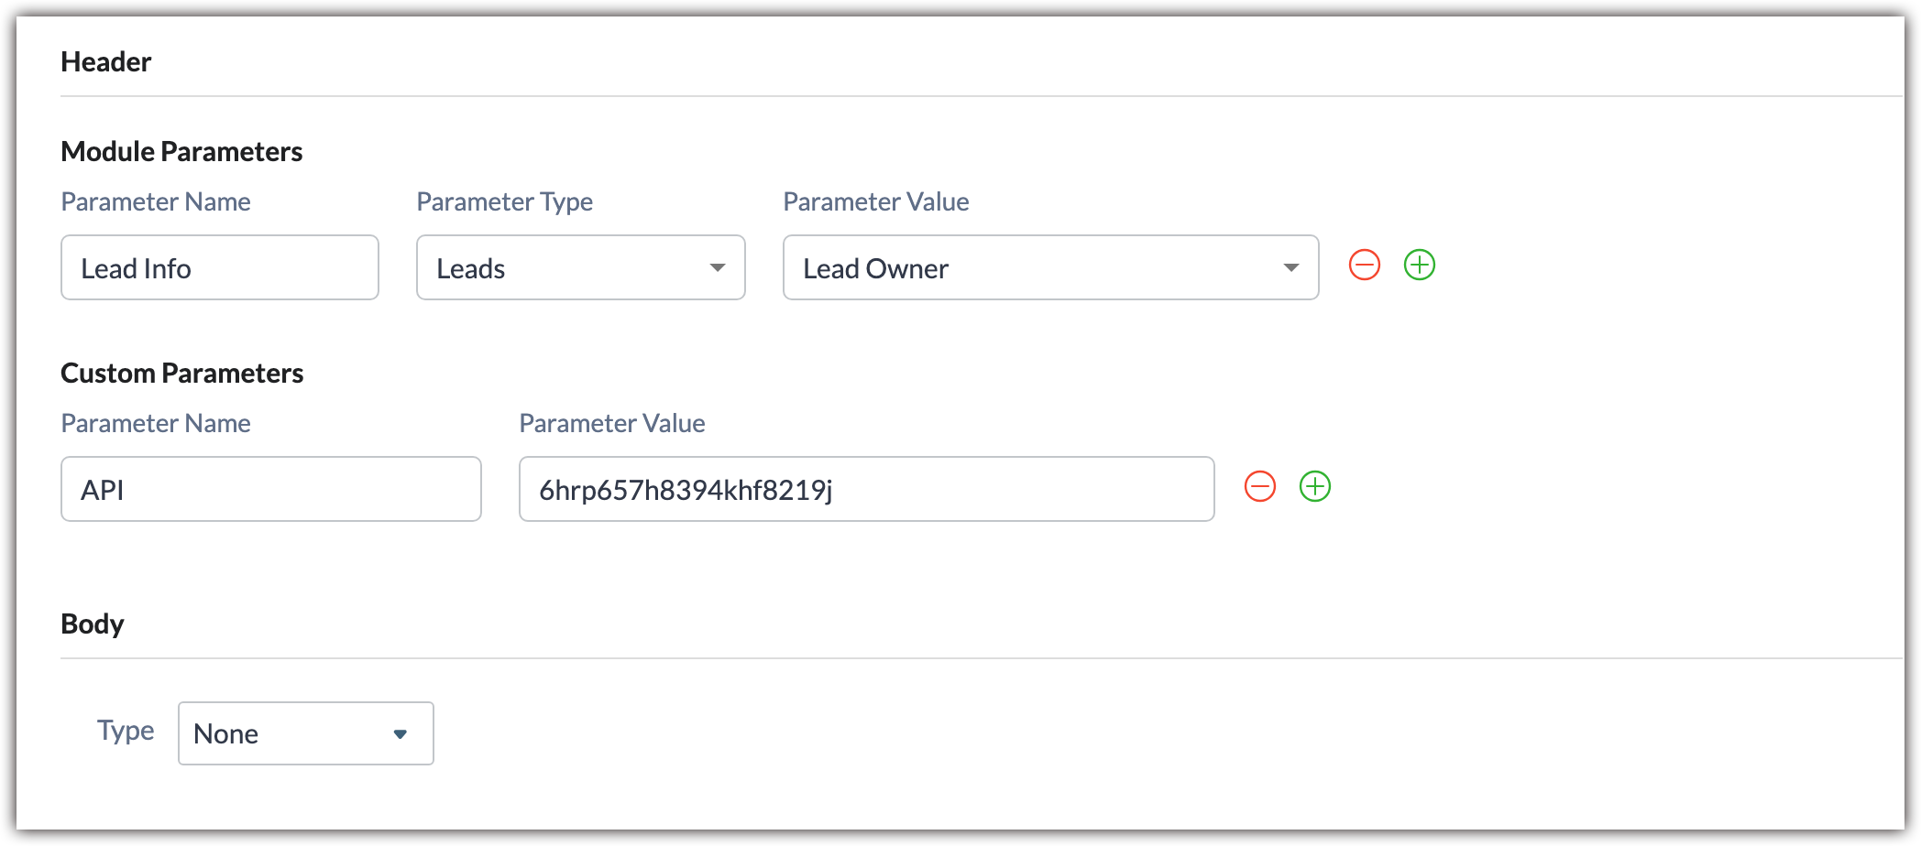Expand the Lead Owner value dropdown

pos(1050,267)
